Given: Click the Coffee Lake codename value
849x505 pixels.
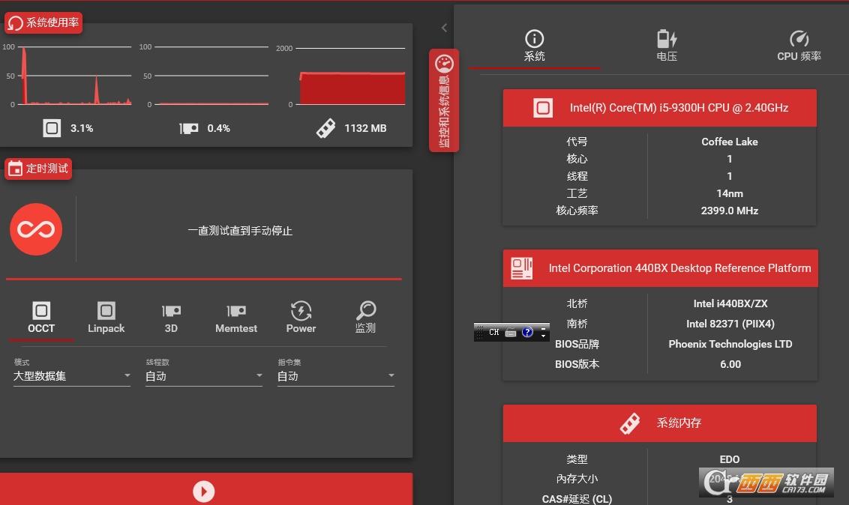Looking at the screenshot, I should pos(729,142).
